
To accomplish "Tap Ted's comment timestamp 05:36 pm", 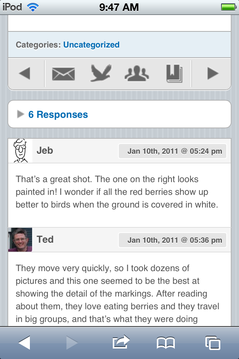I will (x=174, y=240).
